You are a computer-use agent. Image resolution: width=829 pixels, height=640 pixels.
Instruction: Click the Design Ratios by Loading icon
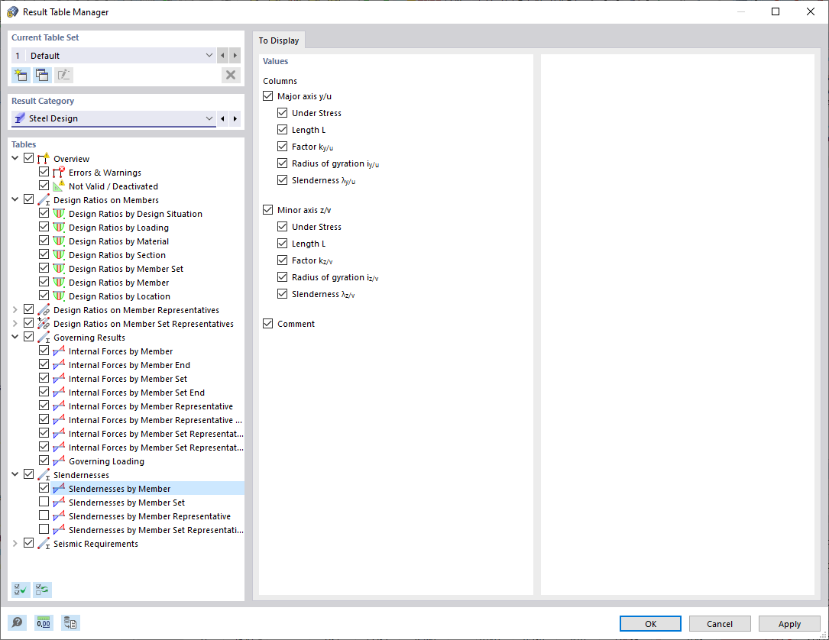click(x=59, y=228)
